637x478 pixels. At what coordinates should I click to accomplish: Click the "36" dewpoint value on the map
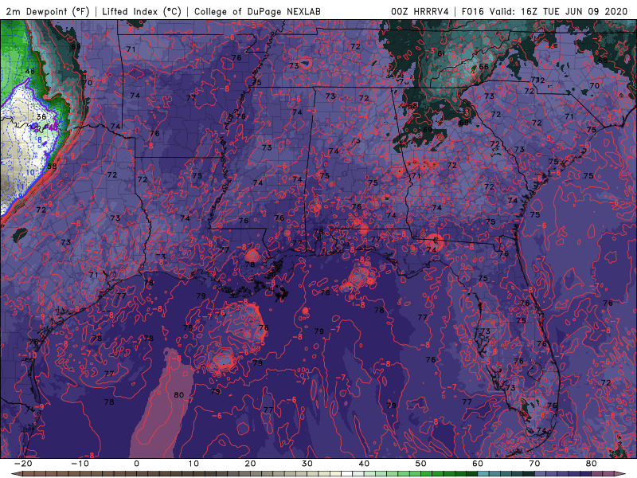(41, 117)
